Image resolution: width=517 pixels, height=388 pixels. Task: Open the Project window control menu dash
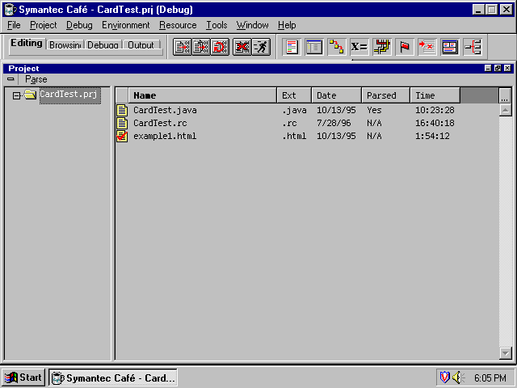(x=11, y=79)
